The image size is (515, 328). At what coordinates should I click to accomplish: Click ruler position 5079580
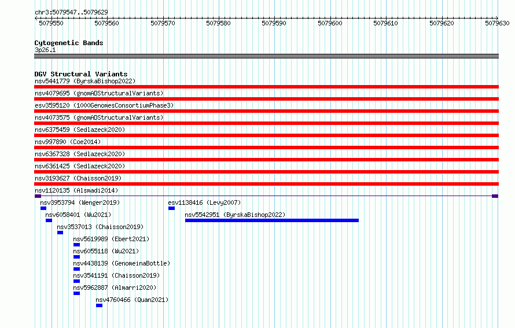tap(218, 23)
